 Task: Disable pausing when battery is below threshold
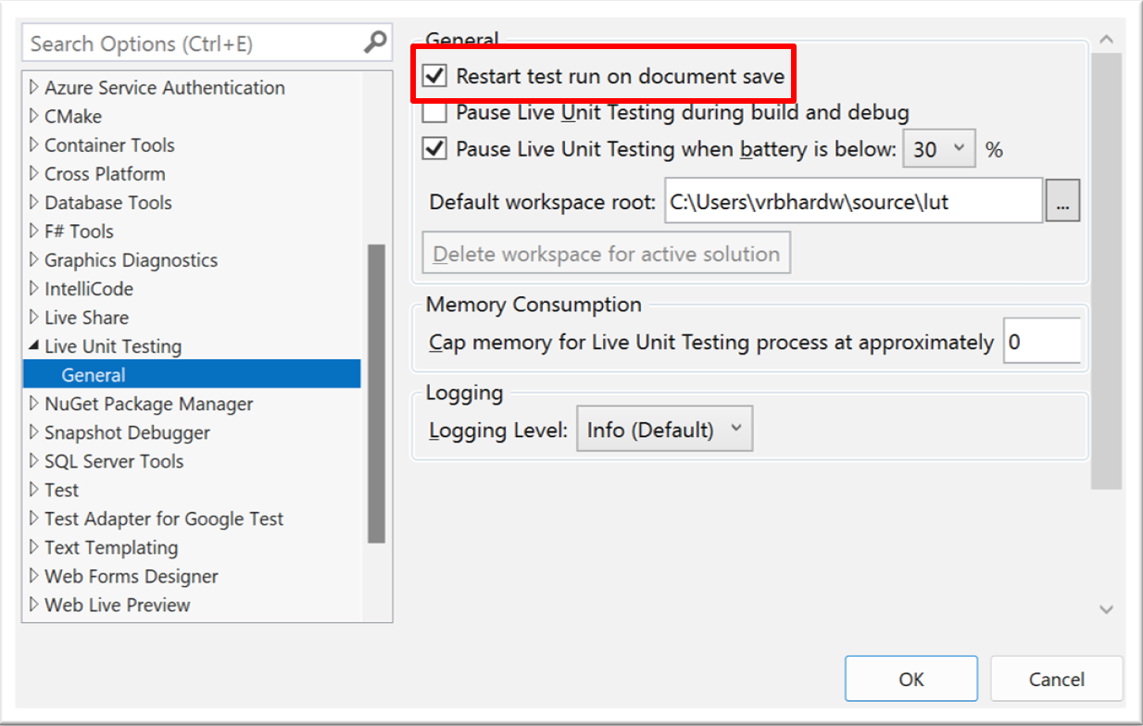point(433,148)
